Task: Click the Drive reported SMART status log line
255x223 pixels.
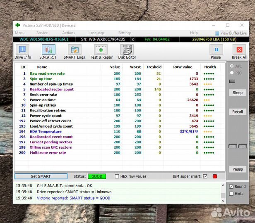Action: (x=74, y=192)
